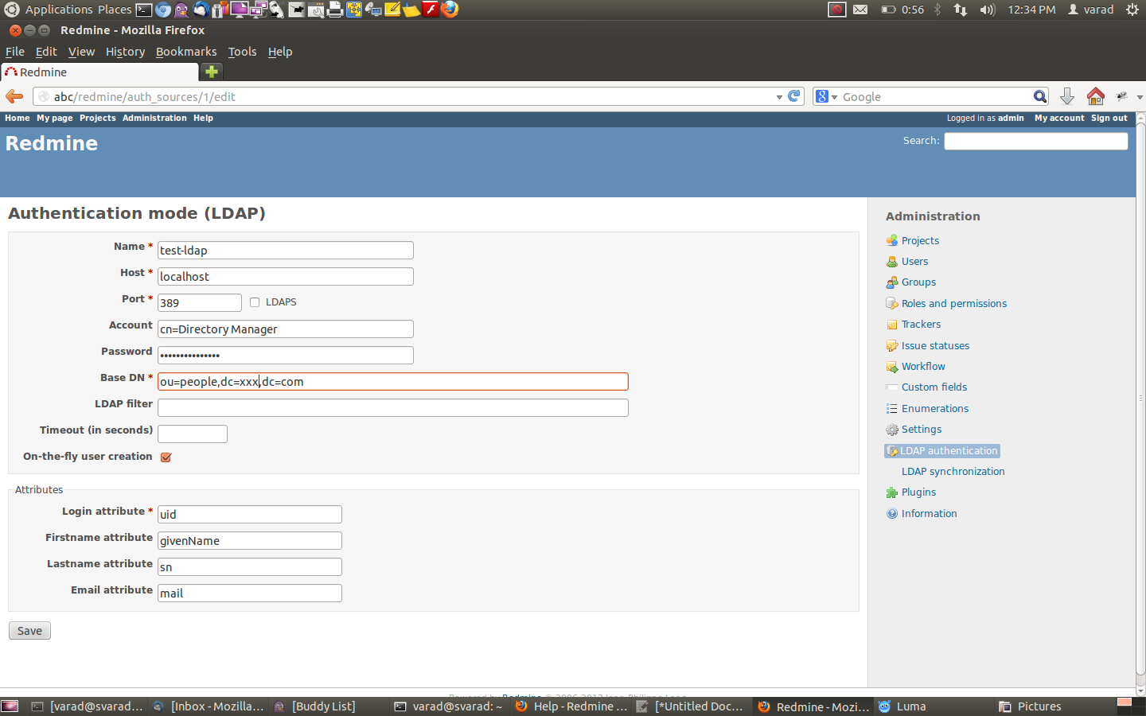Click the Google search magnifier icon
Screen dimensions: 1146x716
(1040, 96)
